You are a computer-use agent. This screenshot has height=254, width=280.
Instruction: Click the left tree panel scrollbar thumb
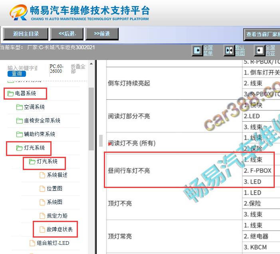(91, 119)
